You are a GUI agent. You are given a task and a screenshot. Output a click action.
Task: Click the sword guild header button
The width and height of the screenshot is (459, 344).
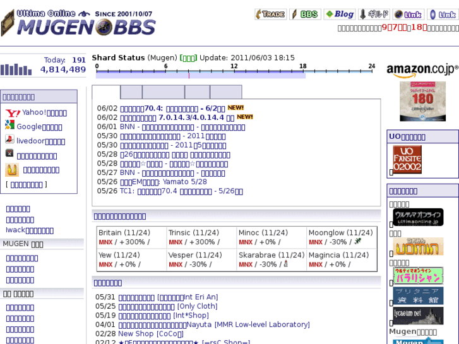point(374,15)
